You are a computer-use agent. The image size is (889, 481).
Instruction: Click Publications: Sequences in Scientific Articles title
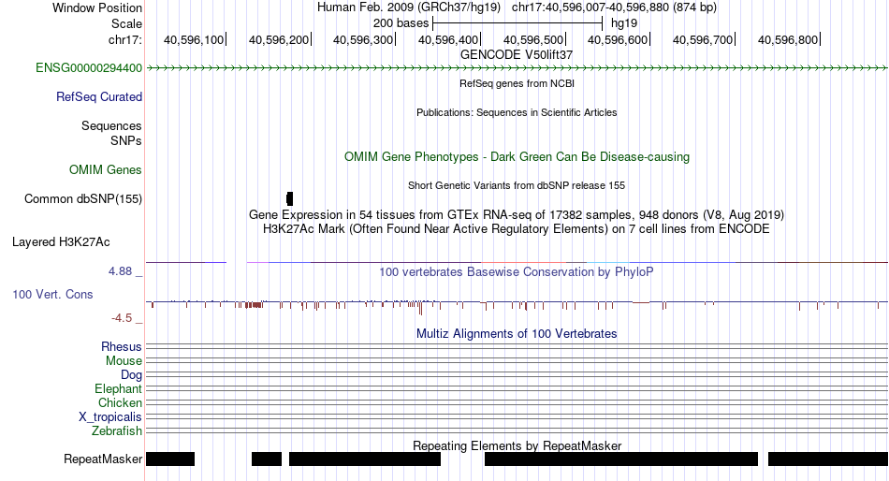tap(517, 112)
